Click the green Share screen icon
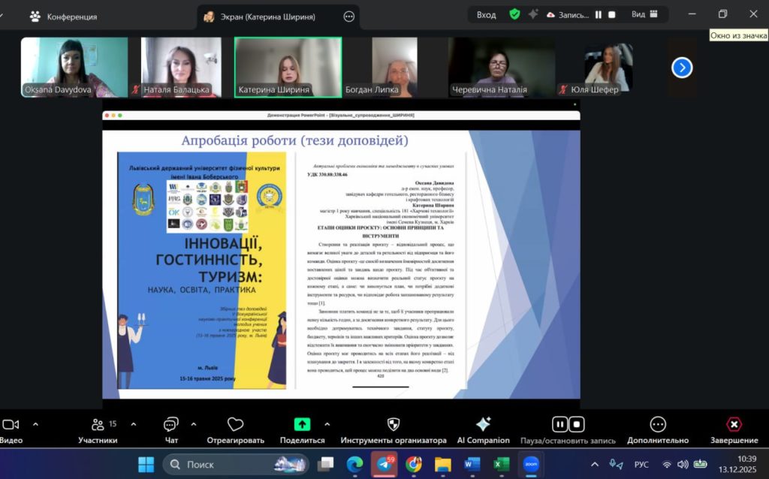Viewport: 769px width, 479px height. coord(302,425)
